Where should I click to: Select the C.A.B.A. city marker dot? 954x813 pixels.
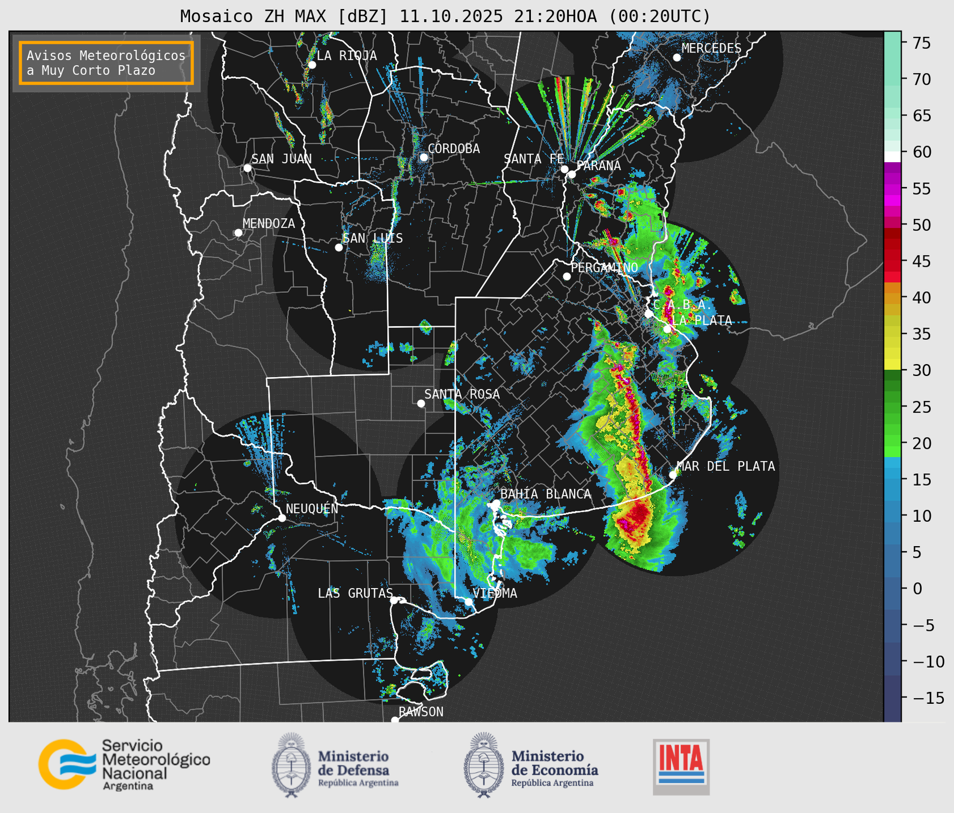point(649,314)
